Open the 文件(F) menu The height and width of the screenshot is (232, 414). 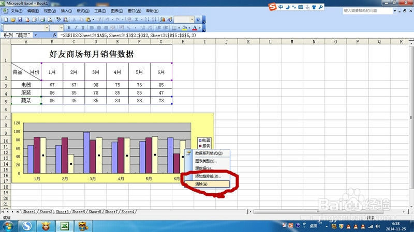pos(17,11)
